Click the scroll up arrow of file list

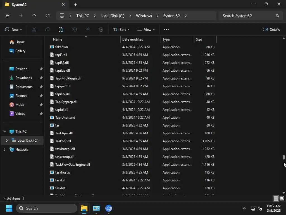click(x=284, y=38)
